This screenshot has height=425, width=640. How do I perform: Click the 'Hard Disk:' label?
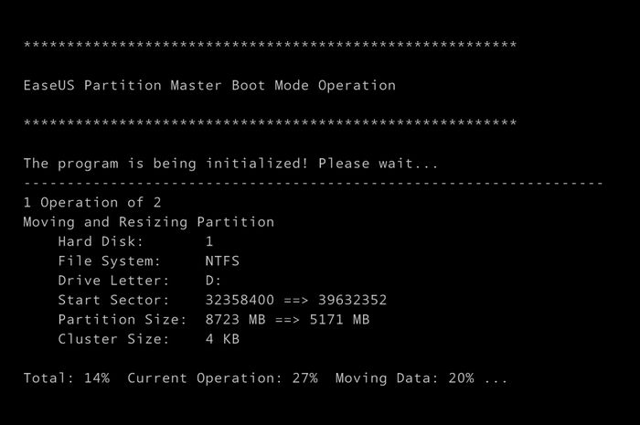coord(101,241)
